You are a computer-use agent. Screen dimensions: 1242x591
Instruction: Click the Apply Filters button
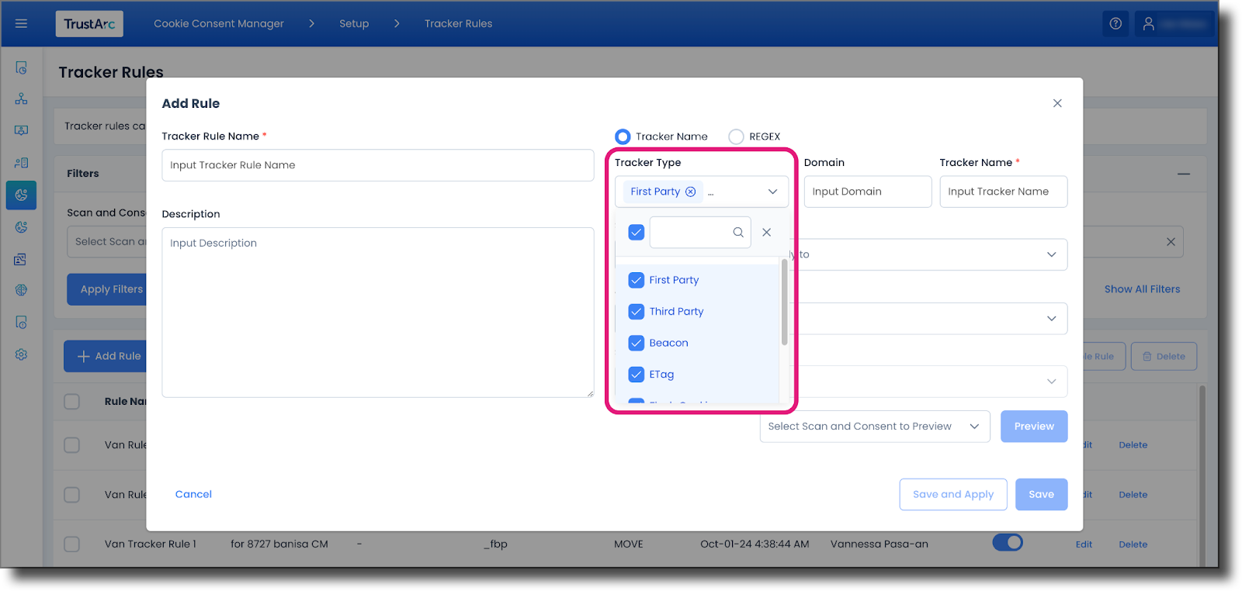click(107, 289)
